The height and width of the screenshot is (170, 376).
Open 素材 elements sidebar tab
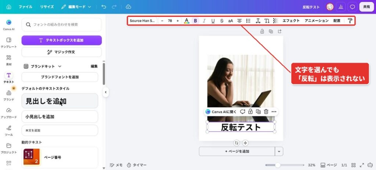[9, 60]
